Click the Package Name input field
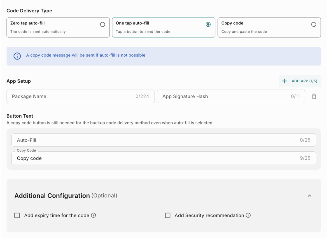 (x=72, y=96)
